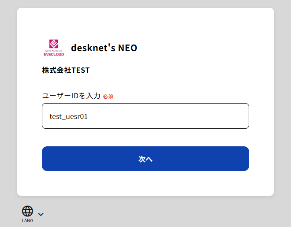Click the test_uesr01 text in the field
This screenshot has height=227, width=291.
68,116
